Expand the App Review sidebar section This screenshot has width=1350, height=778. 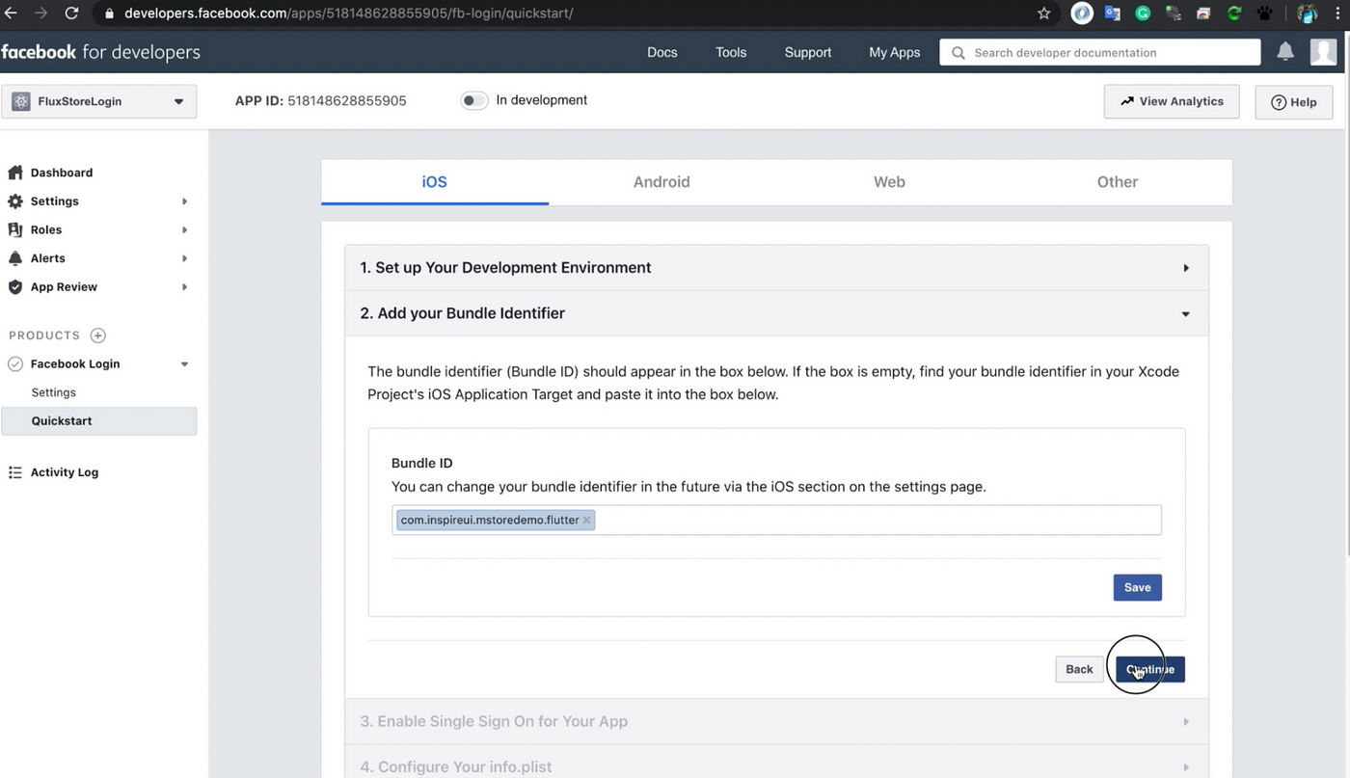[x=184, y=287]
